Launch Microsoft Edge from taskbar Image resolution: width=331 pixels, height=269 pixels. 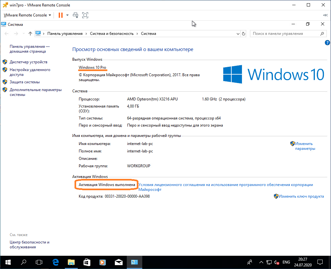55,262
